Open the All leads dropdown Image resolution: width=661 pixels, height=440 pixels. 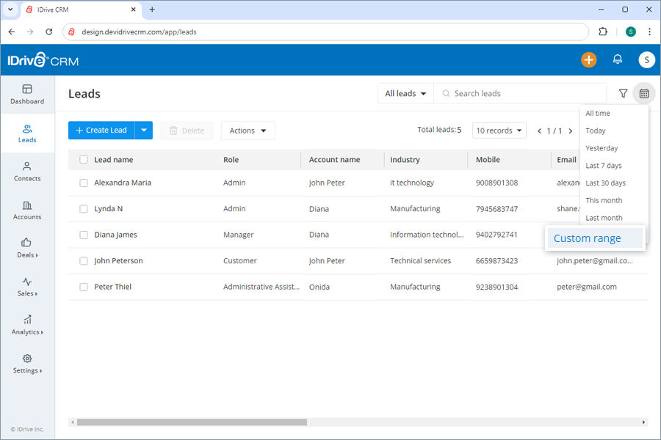(x=405, y=93)
